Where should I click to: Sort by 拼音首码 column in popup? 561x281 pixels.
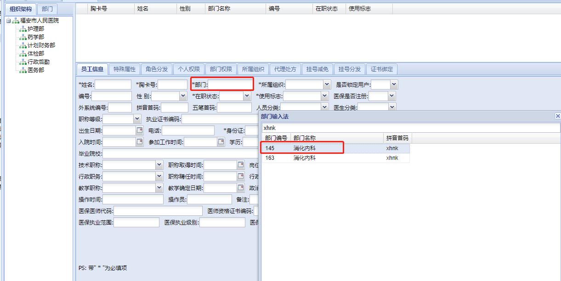tap(397, 138)
